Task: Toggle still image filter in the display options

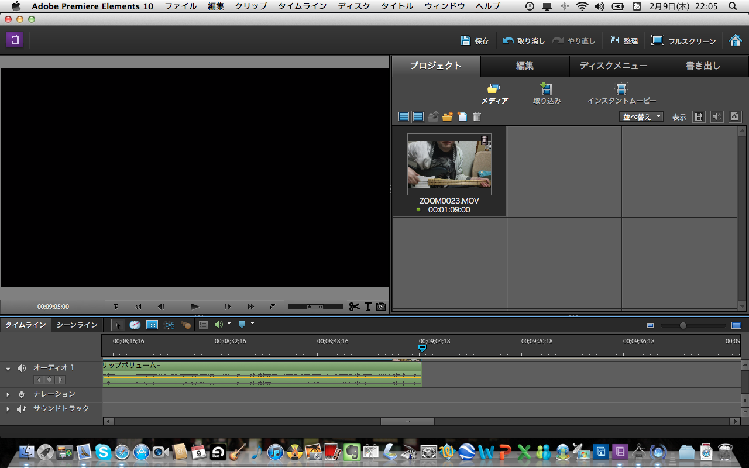Action: click(x=735, y=116)
